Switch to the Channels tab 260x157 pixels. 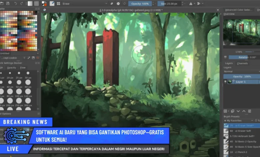[x=242, y=63]
